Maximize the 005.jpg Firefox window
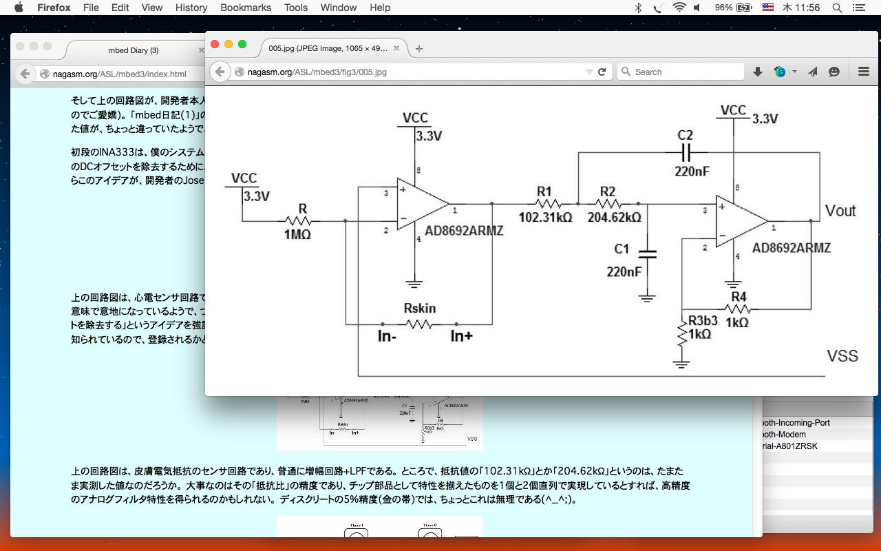 (x=242, y=44)
